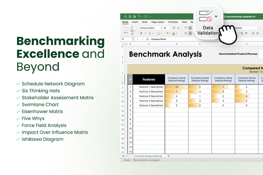Click the Save icon in title bar
The image size is (263, 175).
130,16
